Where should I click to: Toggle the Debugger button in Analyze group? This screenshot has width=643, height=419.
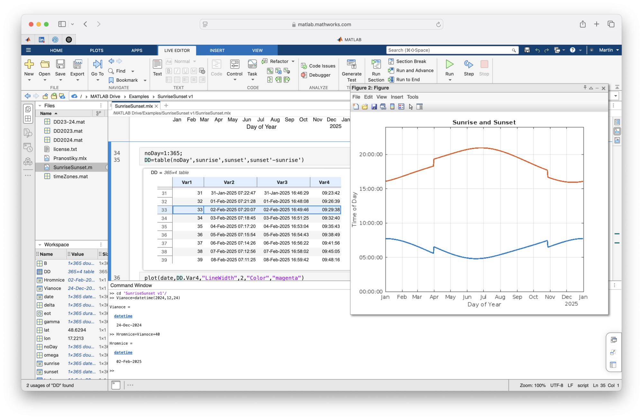click(x=316, y=75)
